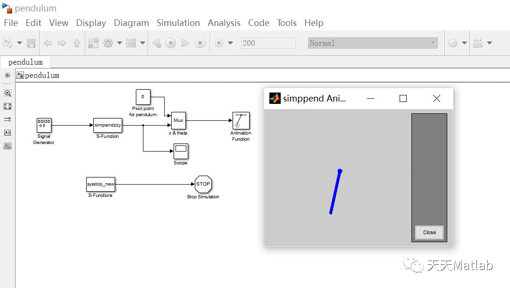This screenshot has height=288, width=510.
Task: Expand the Record options dropdown arrow
Action: [x=231, y=43]
